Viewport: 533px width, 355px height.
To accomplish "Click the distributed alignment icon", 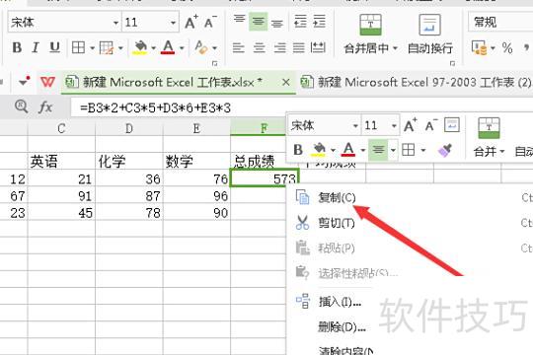I will click(318, 47).
